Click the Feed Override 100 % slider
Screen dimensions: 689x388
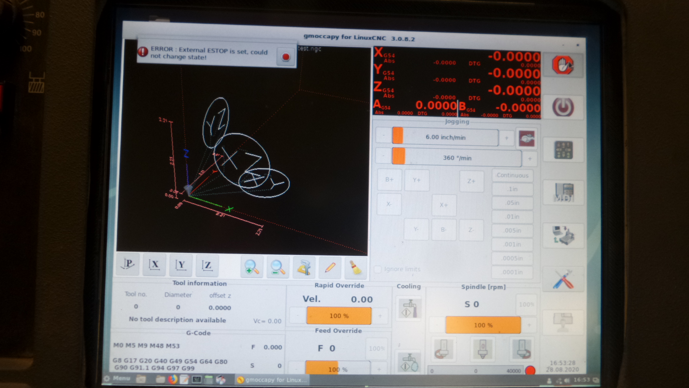point(337,369)
